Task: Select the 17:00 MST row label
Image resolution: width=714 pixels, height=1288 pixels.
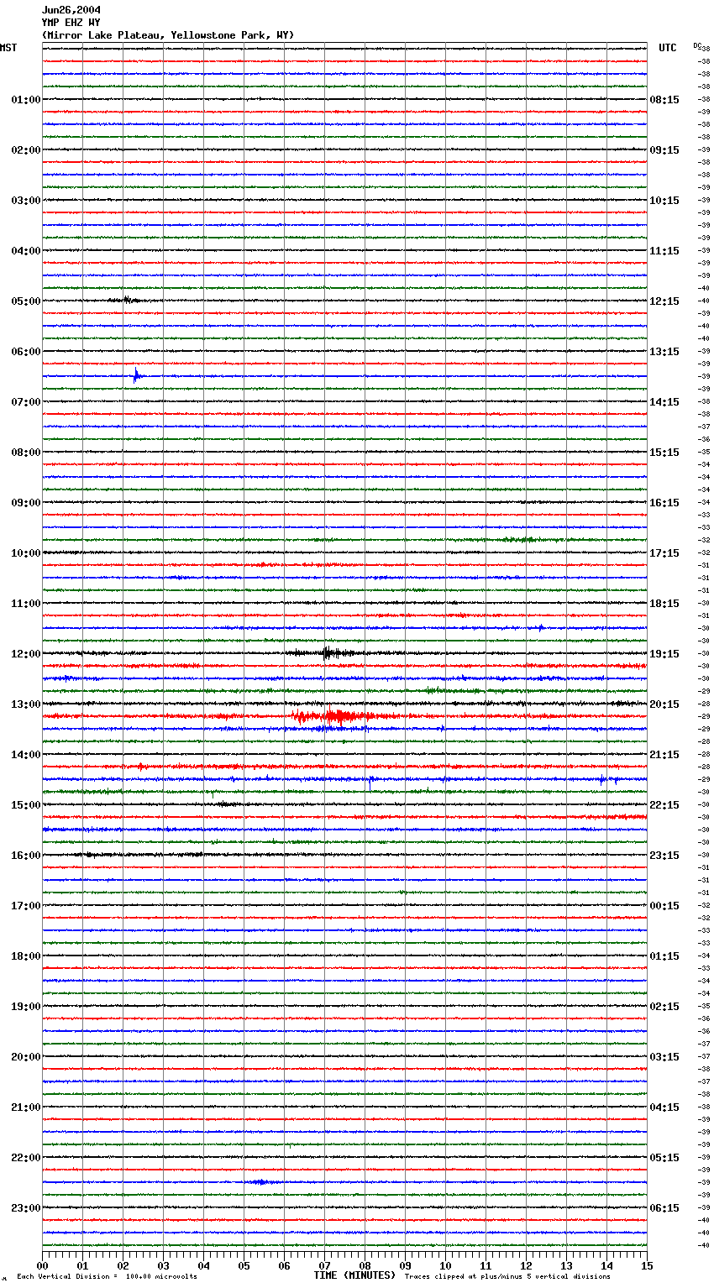Action: click(x=26, y=906)
